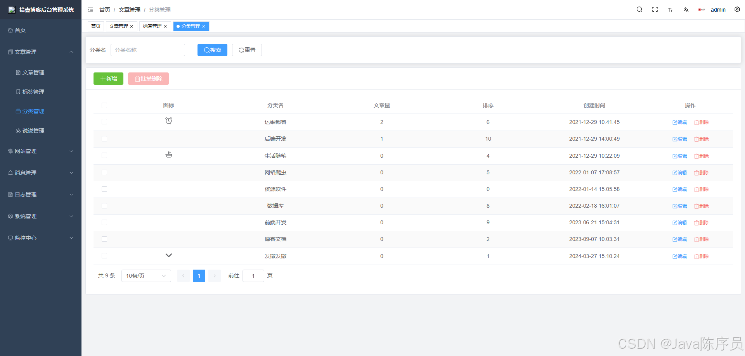The width and height of the screenshot is (745, 356).
Task: Click the arrow-down icon for 发撒发撒
Action: click(169, 255)
